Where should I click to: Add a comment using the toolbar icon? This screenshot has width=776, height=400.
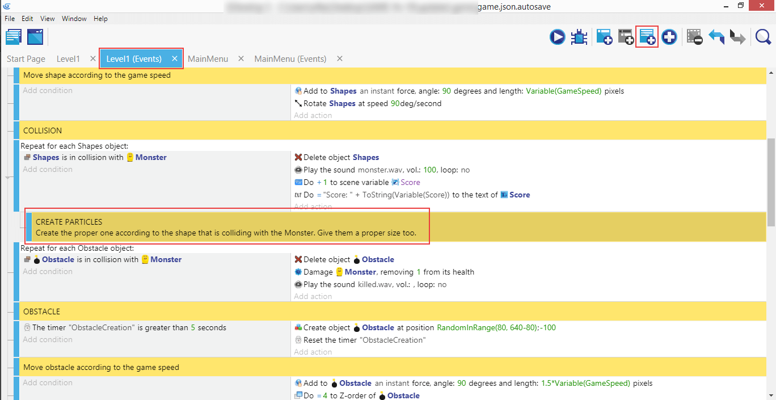coord(647,37)
